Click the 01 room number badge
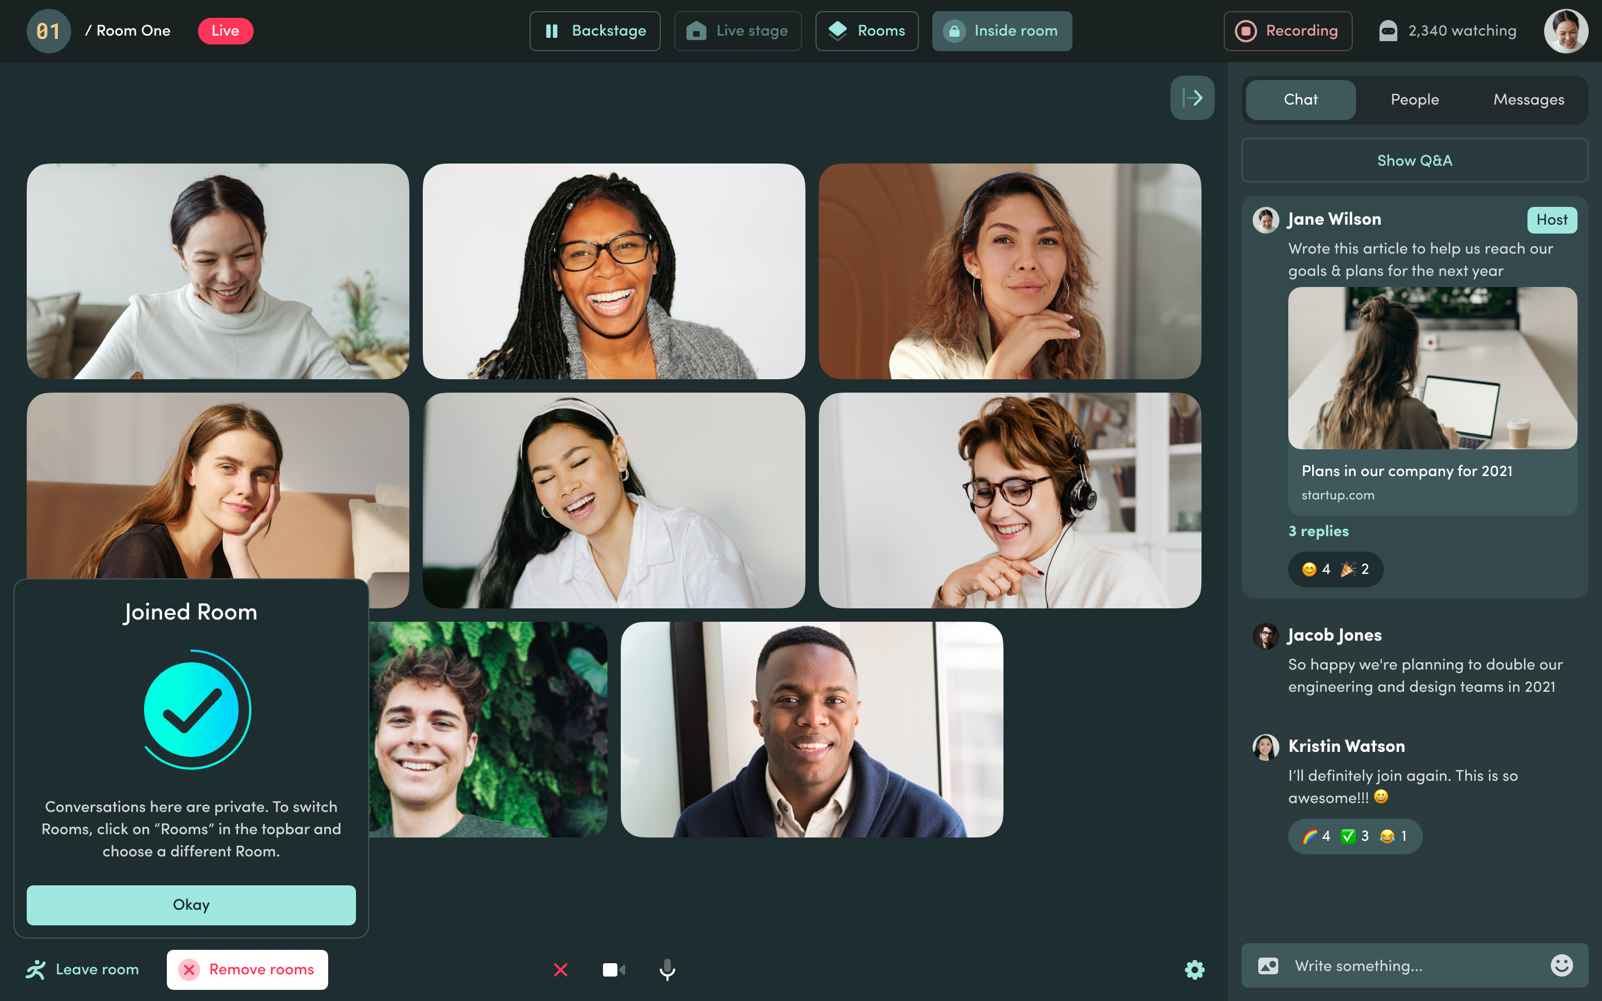 (x=48, y=31)
